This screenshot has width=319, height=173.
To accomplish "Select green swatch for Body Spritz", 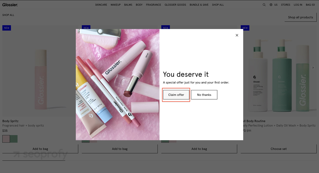I will tap(14, 139).
